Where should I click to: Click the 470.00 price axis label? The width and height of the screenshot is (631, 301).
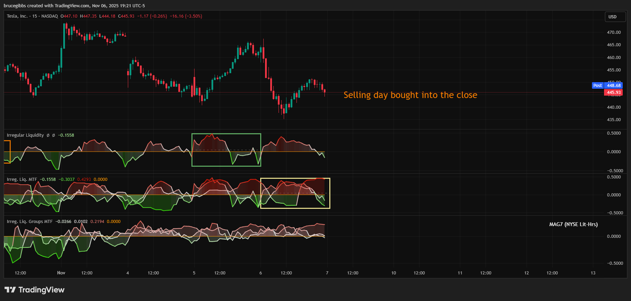[x=614, y=32]
